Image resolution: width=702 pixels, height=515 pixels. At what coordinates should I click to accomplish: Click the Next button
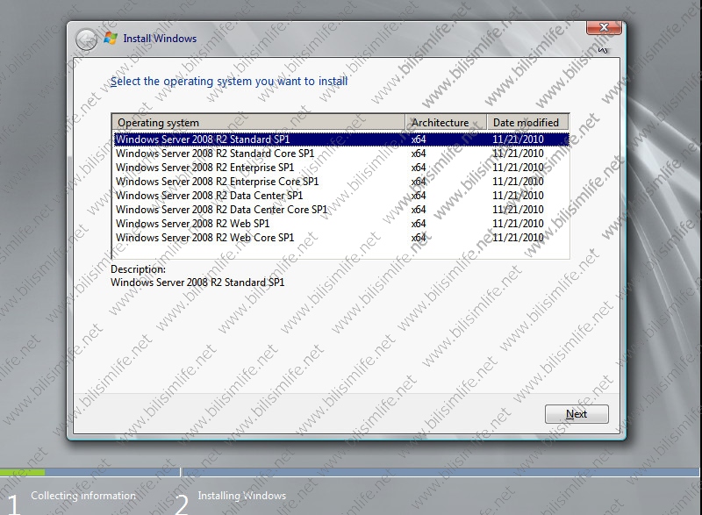click(577, 414)
